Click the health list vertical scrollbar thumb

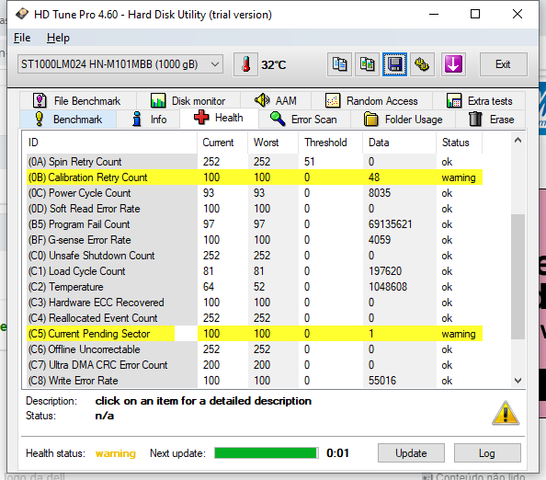(x=518, y=276)
